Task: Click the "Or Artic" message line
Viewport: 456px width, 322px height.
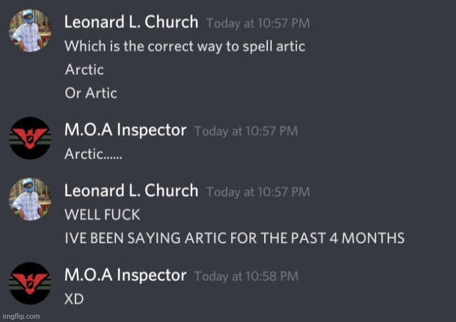Action: point(91,93)
